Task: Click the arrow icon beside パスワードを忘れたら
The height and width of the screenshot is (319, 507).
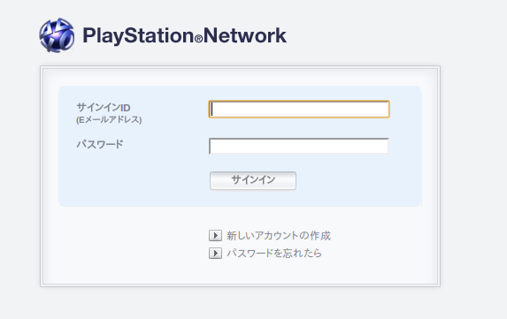Action: tap(215, 253)
